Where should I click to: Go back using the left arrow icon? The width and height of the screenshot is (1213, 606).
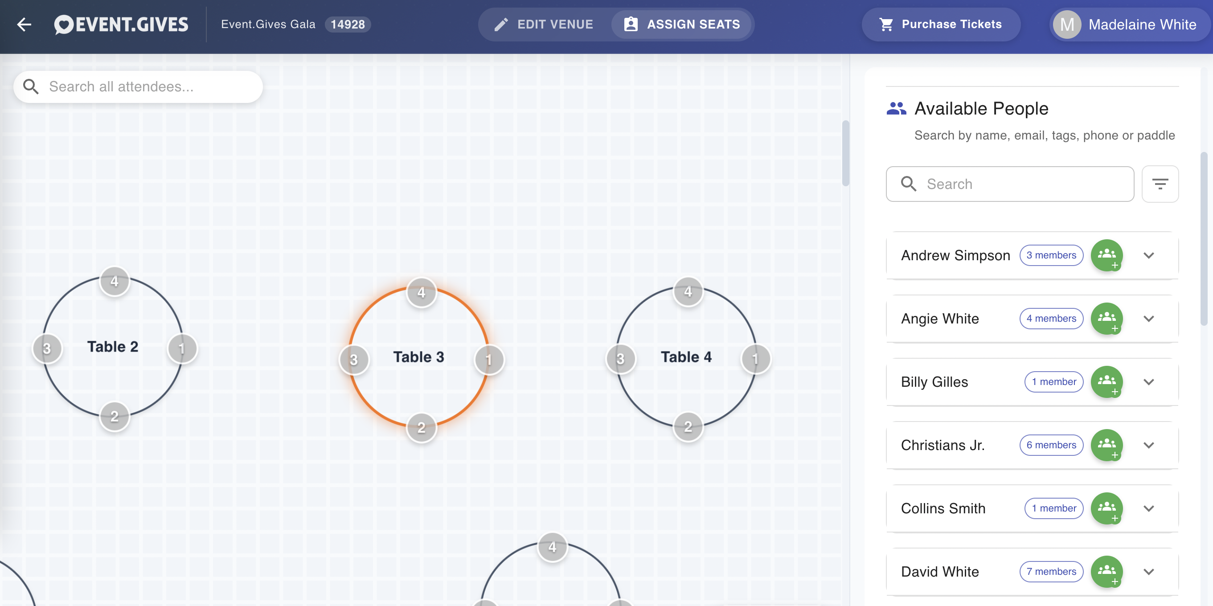click(x=24, y=25)
